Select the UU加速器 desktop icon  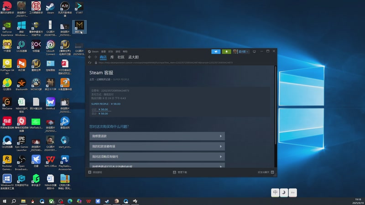[21, 46]
